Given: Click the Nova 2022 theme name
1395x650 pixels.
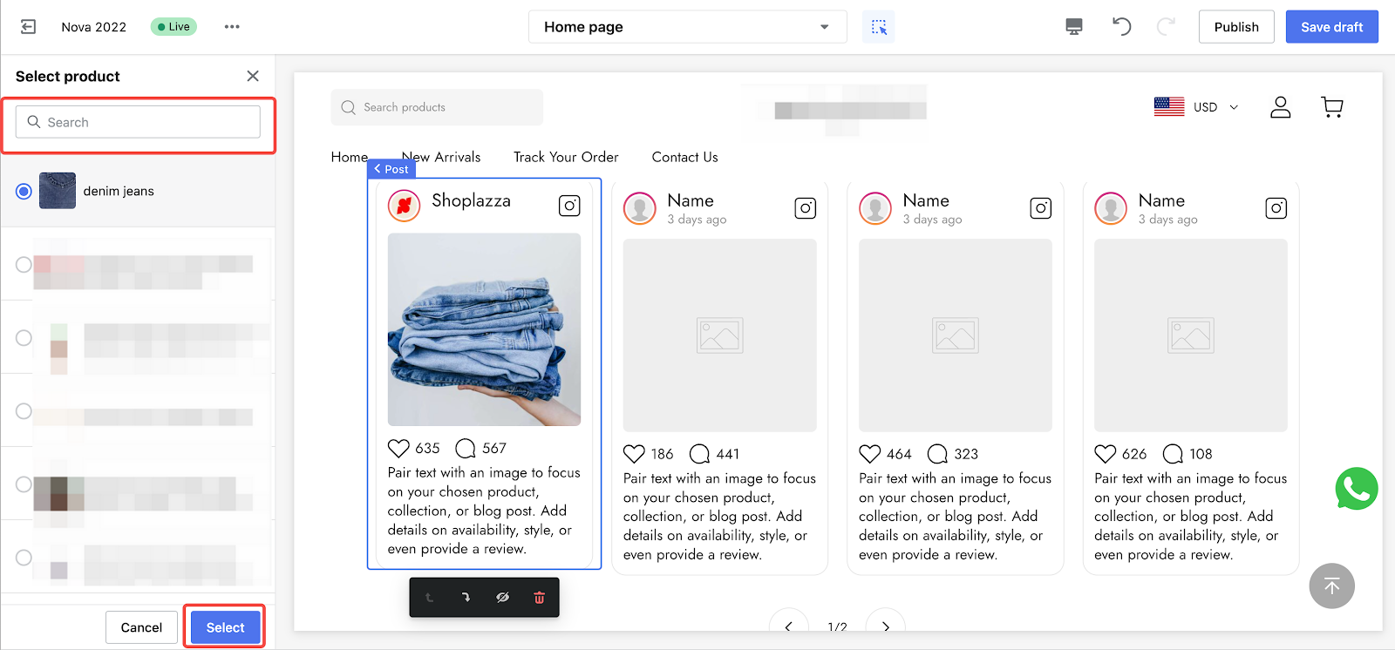Looking at the screenshot, I should coord(93,27).
